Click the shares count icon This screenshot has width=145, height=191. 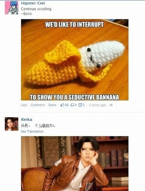click(x=80, y=105)
